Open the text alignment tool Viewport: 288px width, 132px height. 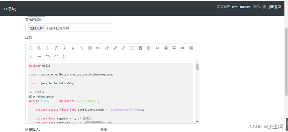click(149, 48)
